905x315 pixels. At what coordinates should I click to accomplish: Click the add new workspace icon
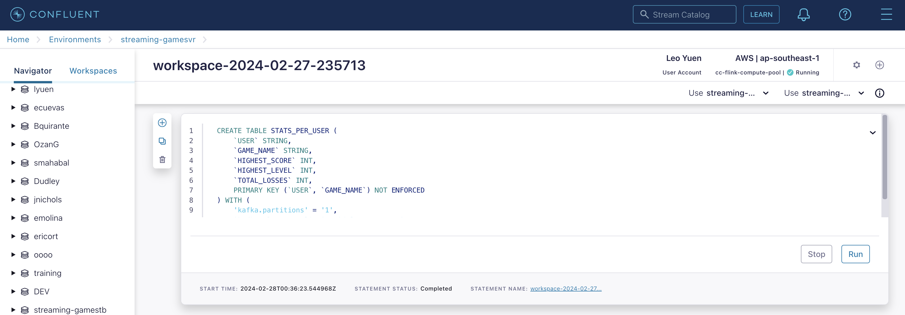(x=879, y=65)
